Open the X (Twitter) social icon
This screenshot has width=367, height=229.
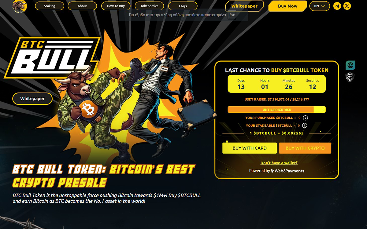(347, 6)
